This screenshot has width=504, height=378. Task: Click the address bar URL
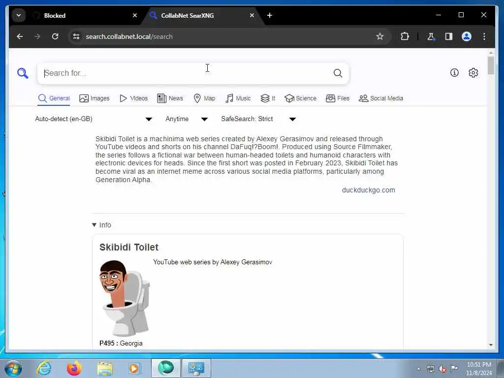(129, 36)
